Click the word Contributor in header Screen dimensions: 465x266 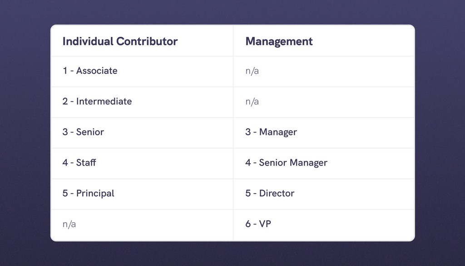tap(147, 41)
